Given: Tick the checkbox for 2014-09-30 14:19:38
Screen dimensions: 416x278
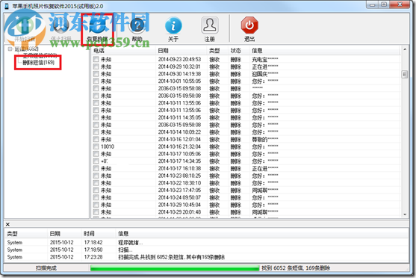Looking at the screenshot, I should (96, 74).
